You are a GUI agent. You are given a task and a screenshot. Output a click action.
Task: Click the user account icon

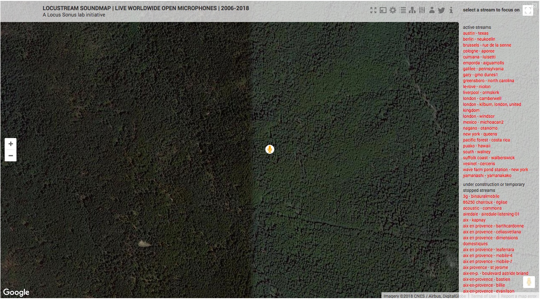pyautogui.click(x=432, y=10)
